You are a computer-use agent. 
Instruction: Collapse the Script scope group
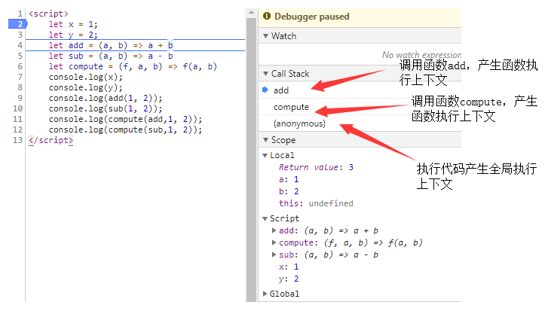265,218
